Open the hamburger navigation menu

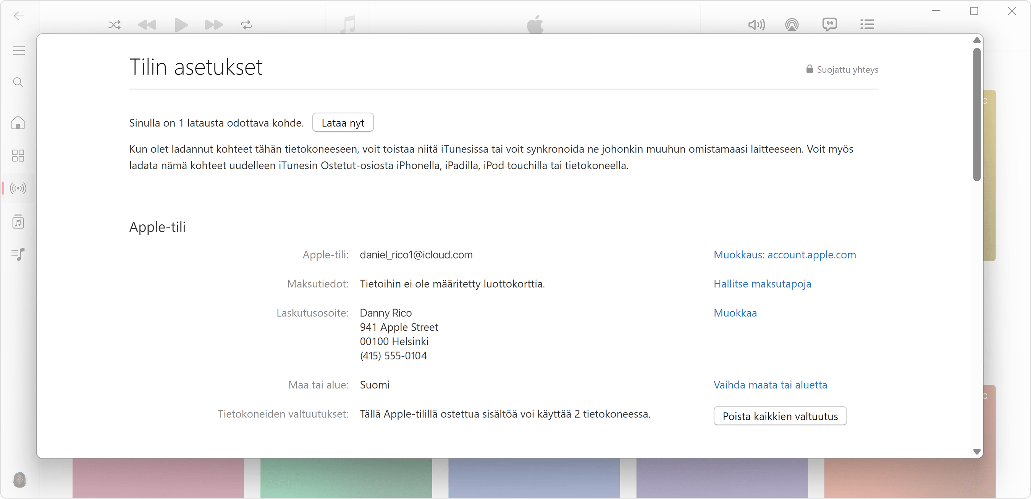(x=18, y=50)
